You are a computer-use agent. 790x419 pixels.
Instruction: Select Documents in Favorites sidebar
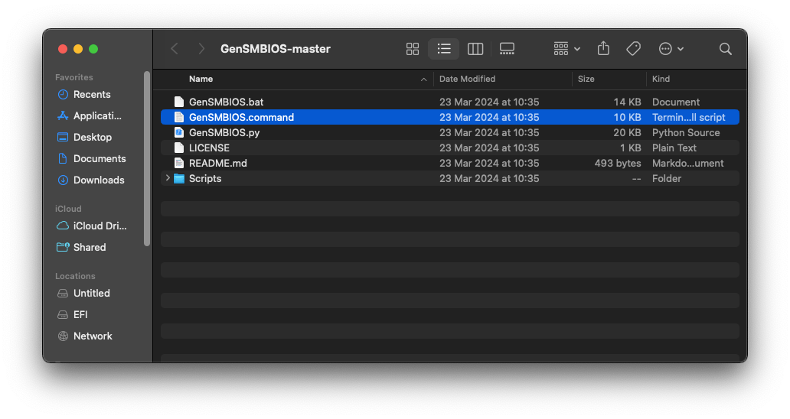click(x=99, y=158)
